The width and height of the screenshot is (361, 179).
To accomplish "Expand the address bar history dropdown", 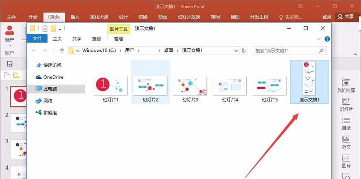I will [236, 51].
